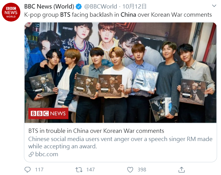The height and width of the screenshot is (175, 221).
Task: Click the blue verified badge
Action: (x=79, y=6)
